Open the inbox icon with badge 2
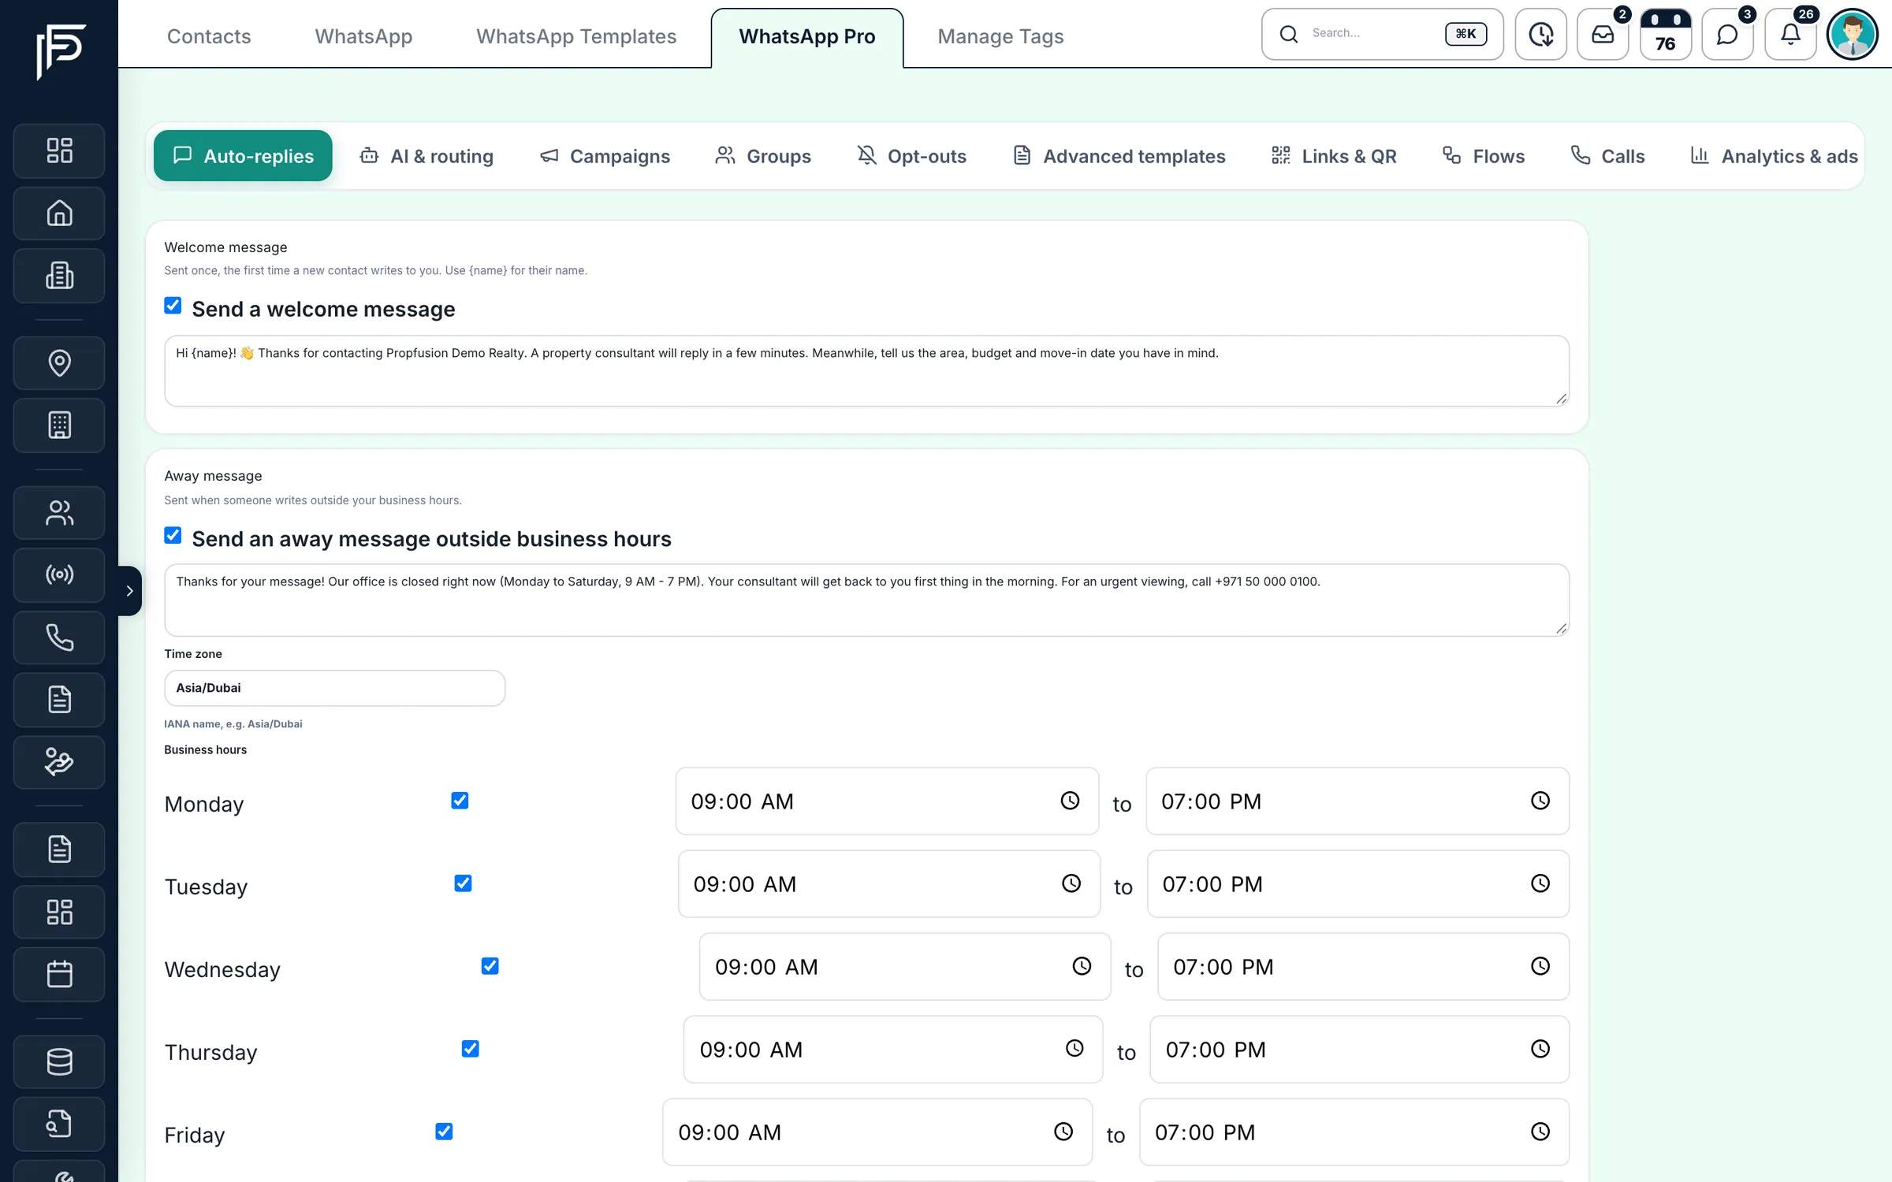Viewport: 1892px width, 1182px height. pyautogui.click(x=1603, y=34)
